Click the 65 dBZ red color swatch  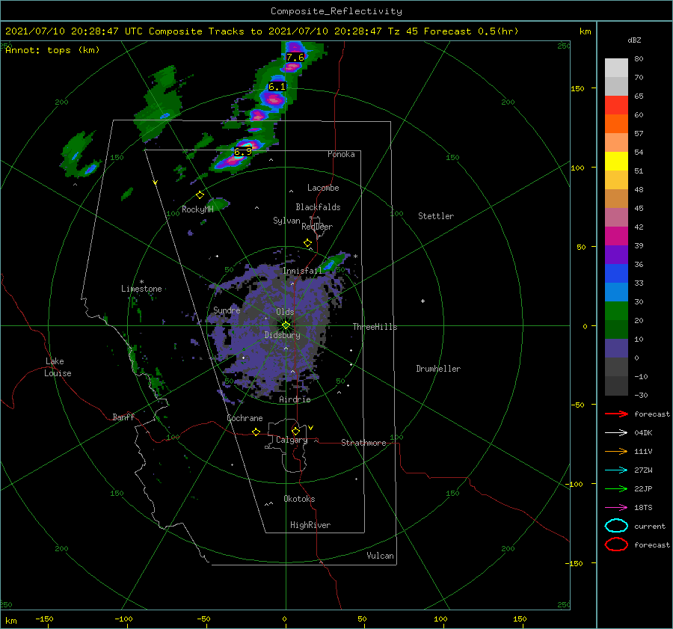click(x=616, y=105)
